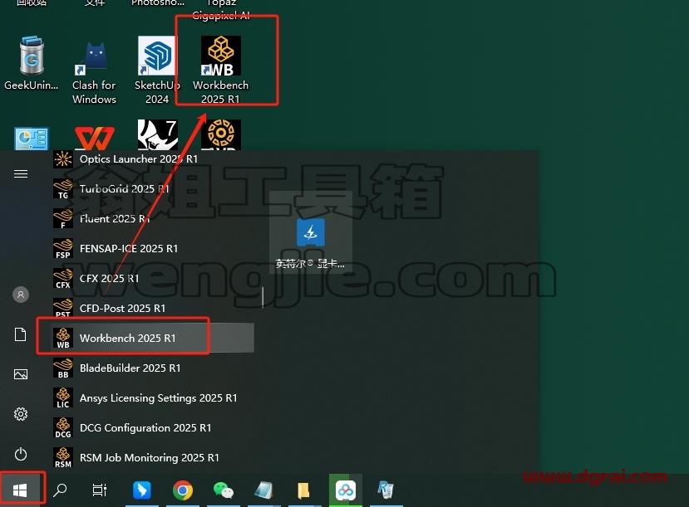Open WeChat from the taskbar

(224, 490)
